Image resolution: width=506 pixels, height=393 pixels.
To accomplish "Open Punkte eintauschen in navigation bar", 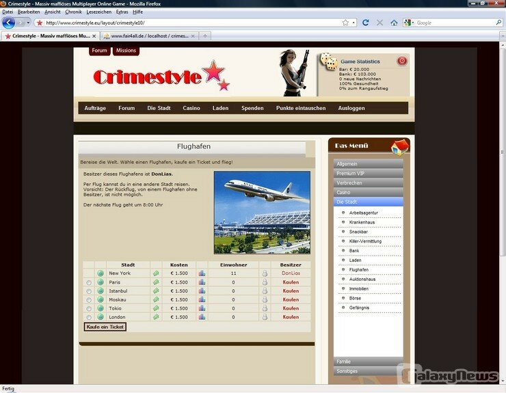I will click(301, 108).
